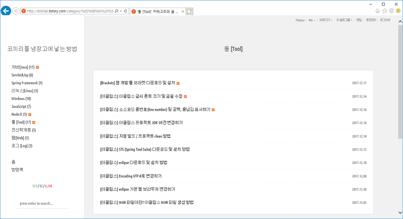403x219 pixels.
Task: Click the vertical scrollbar thumb
Action: [400, 82]
